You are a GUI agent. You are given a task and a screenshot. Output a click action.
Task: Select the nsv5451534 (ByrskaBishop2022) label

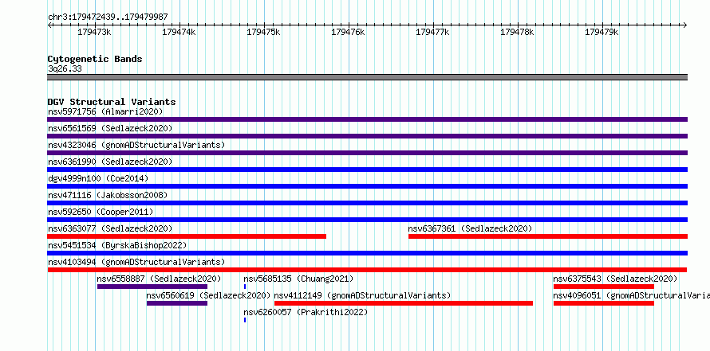(117, 245)
